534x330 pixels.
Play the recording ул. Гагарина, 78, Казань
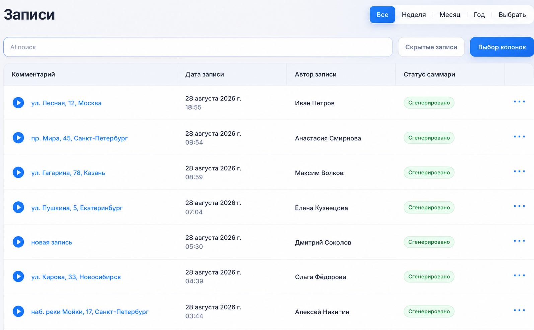click(18, 172)
